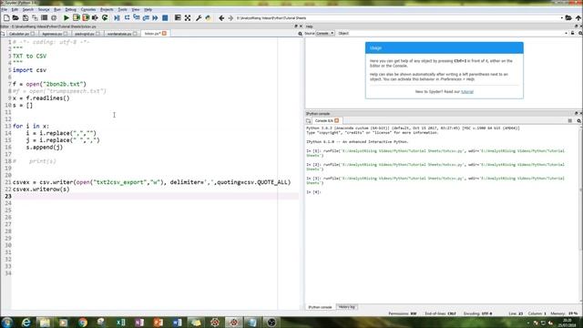Switch to the first editor tab, Calculator.py
The width and height of the screenshot is (583, 328).
(x=21, y=34)
